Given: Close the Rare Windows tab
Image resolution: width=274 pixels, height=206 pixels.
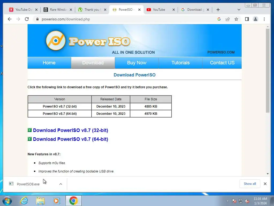Looking at the screenshot, I should click(x=71, y=10).
